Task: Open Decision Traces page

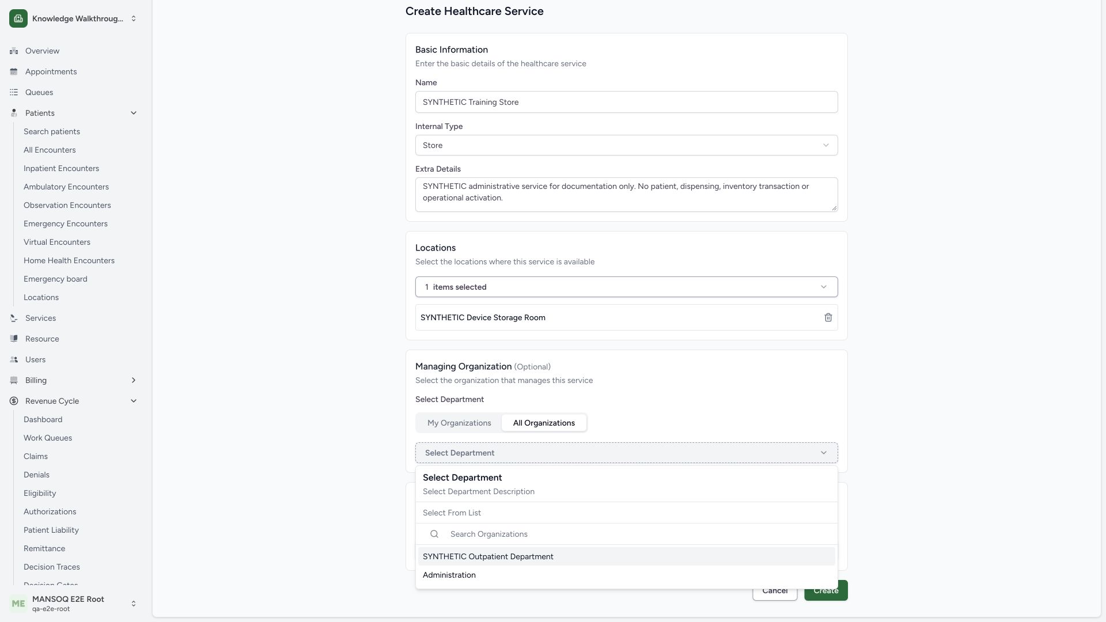Action: (x=52, y=567)
